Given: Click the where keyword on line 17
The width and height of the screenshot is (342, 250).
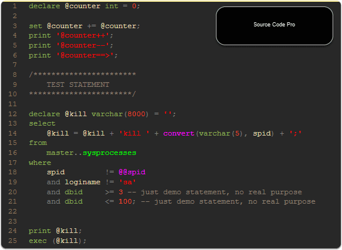Looking at the screenshot, I should click(x=40, y=163).
